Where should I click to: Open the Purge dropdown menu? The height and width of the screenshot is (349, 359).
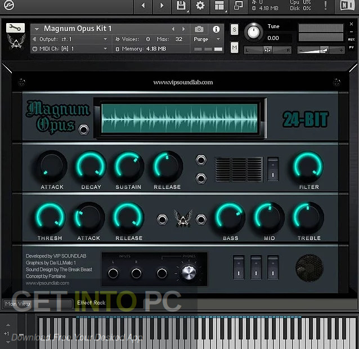pos(207,39)
